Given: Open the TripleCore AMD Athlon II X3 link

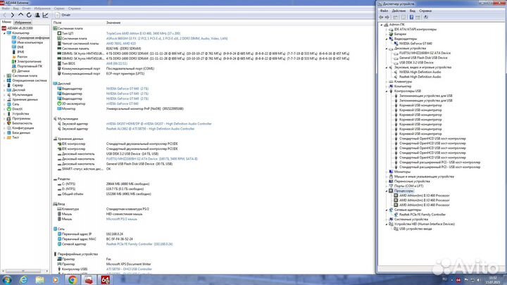Looking at the screenshot, I should [x=143, y=33].
